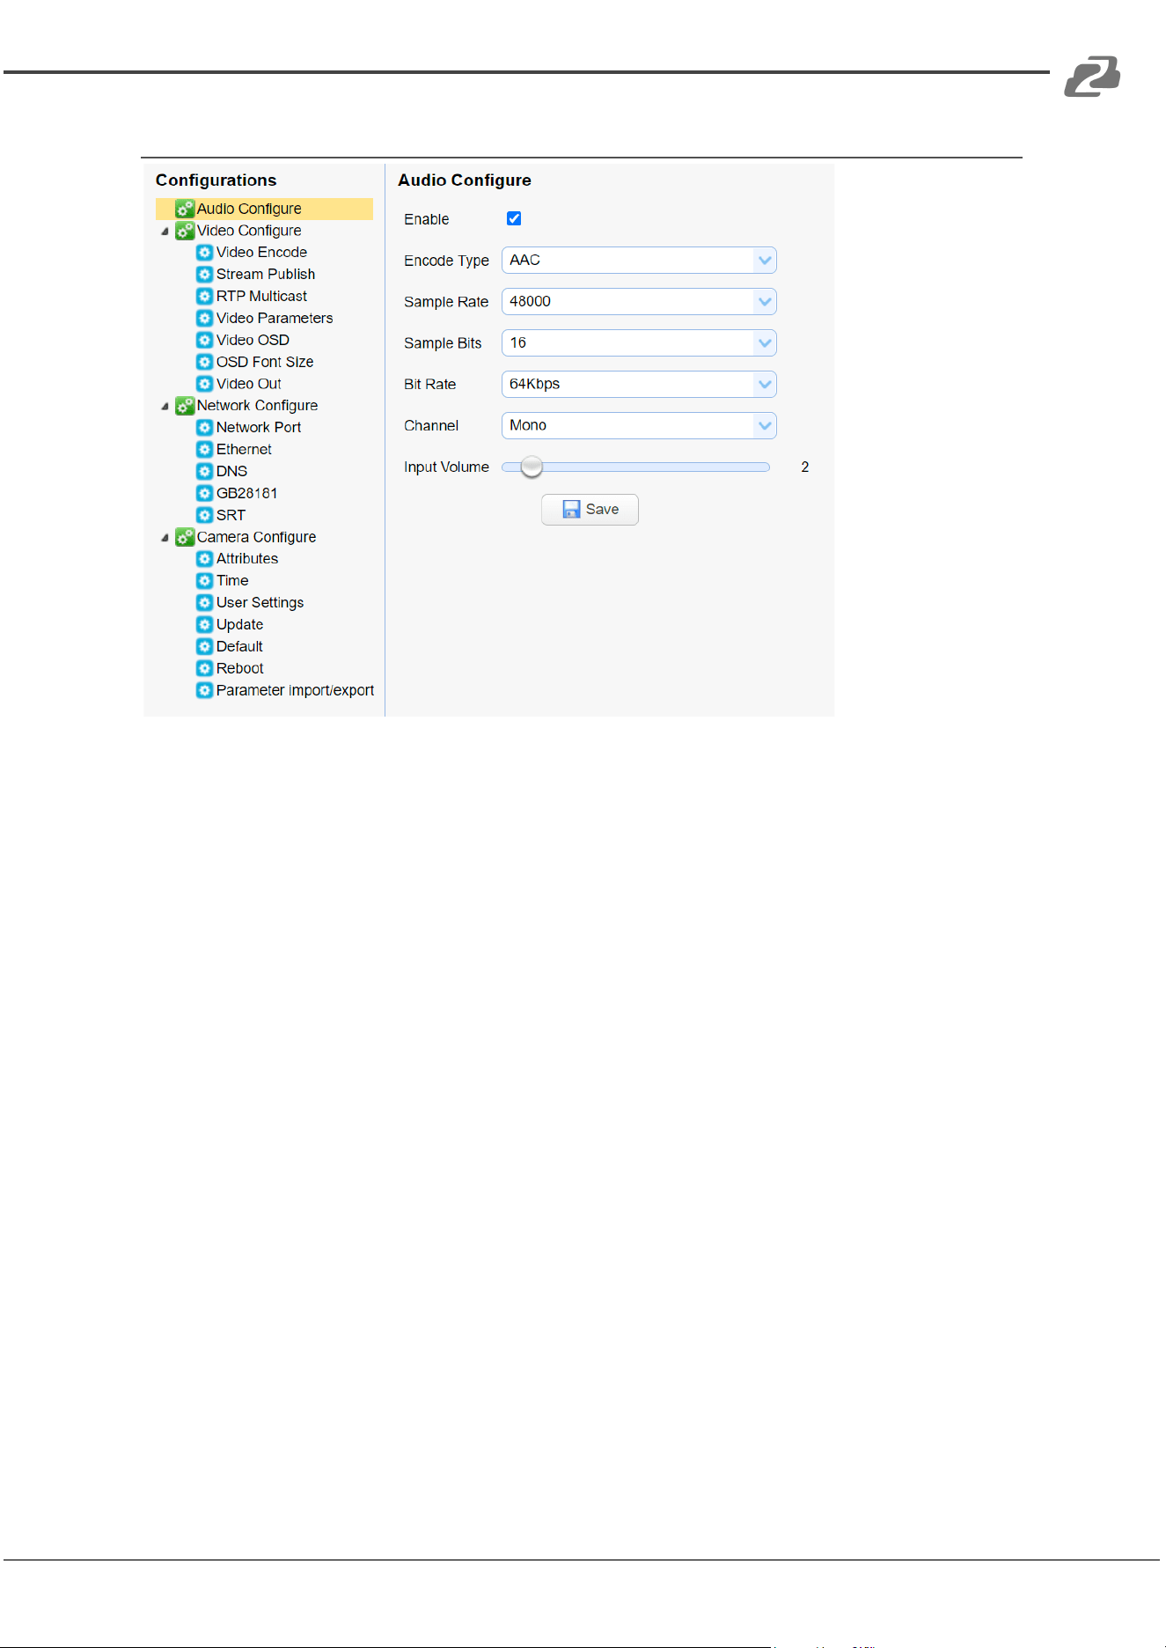1166x1648 pixels.
Task: Click the Reboot settings icon
Action: (x=204, y=668)
